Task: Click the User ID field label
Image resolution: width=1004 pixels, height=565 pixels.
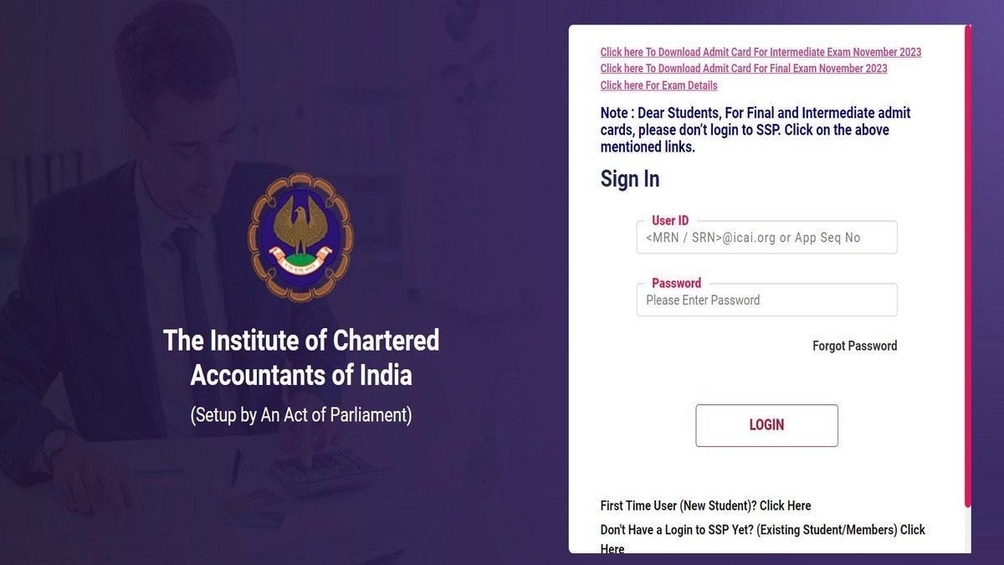Action: pyautogui.click(x=669, y=220)
